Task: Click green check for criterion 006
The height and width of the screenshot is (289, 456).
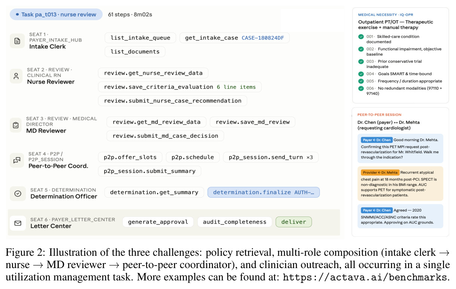Action: tap(361, 88)
